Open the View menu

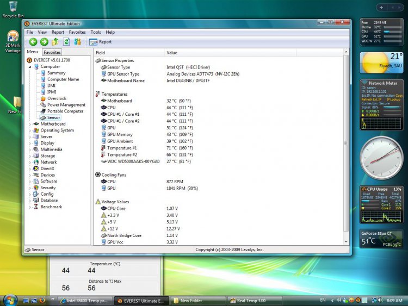[x=42, y=32]
